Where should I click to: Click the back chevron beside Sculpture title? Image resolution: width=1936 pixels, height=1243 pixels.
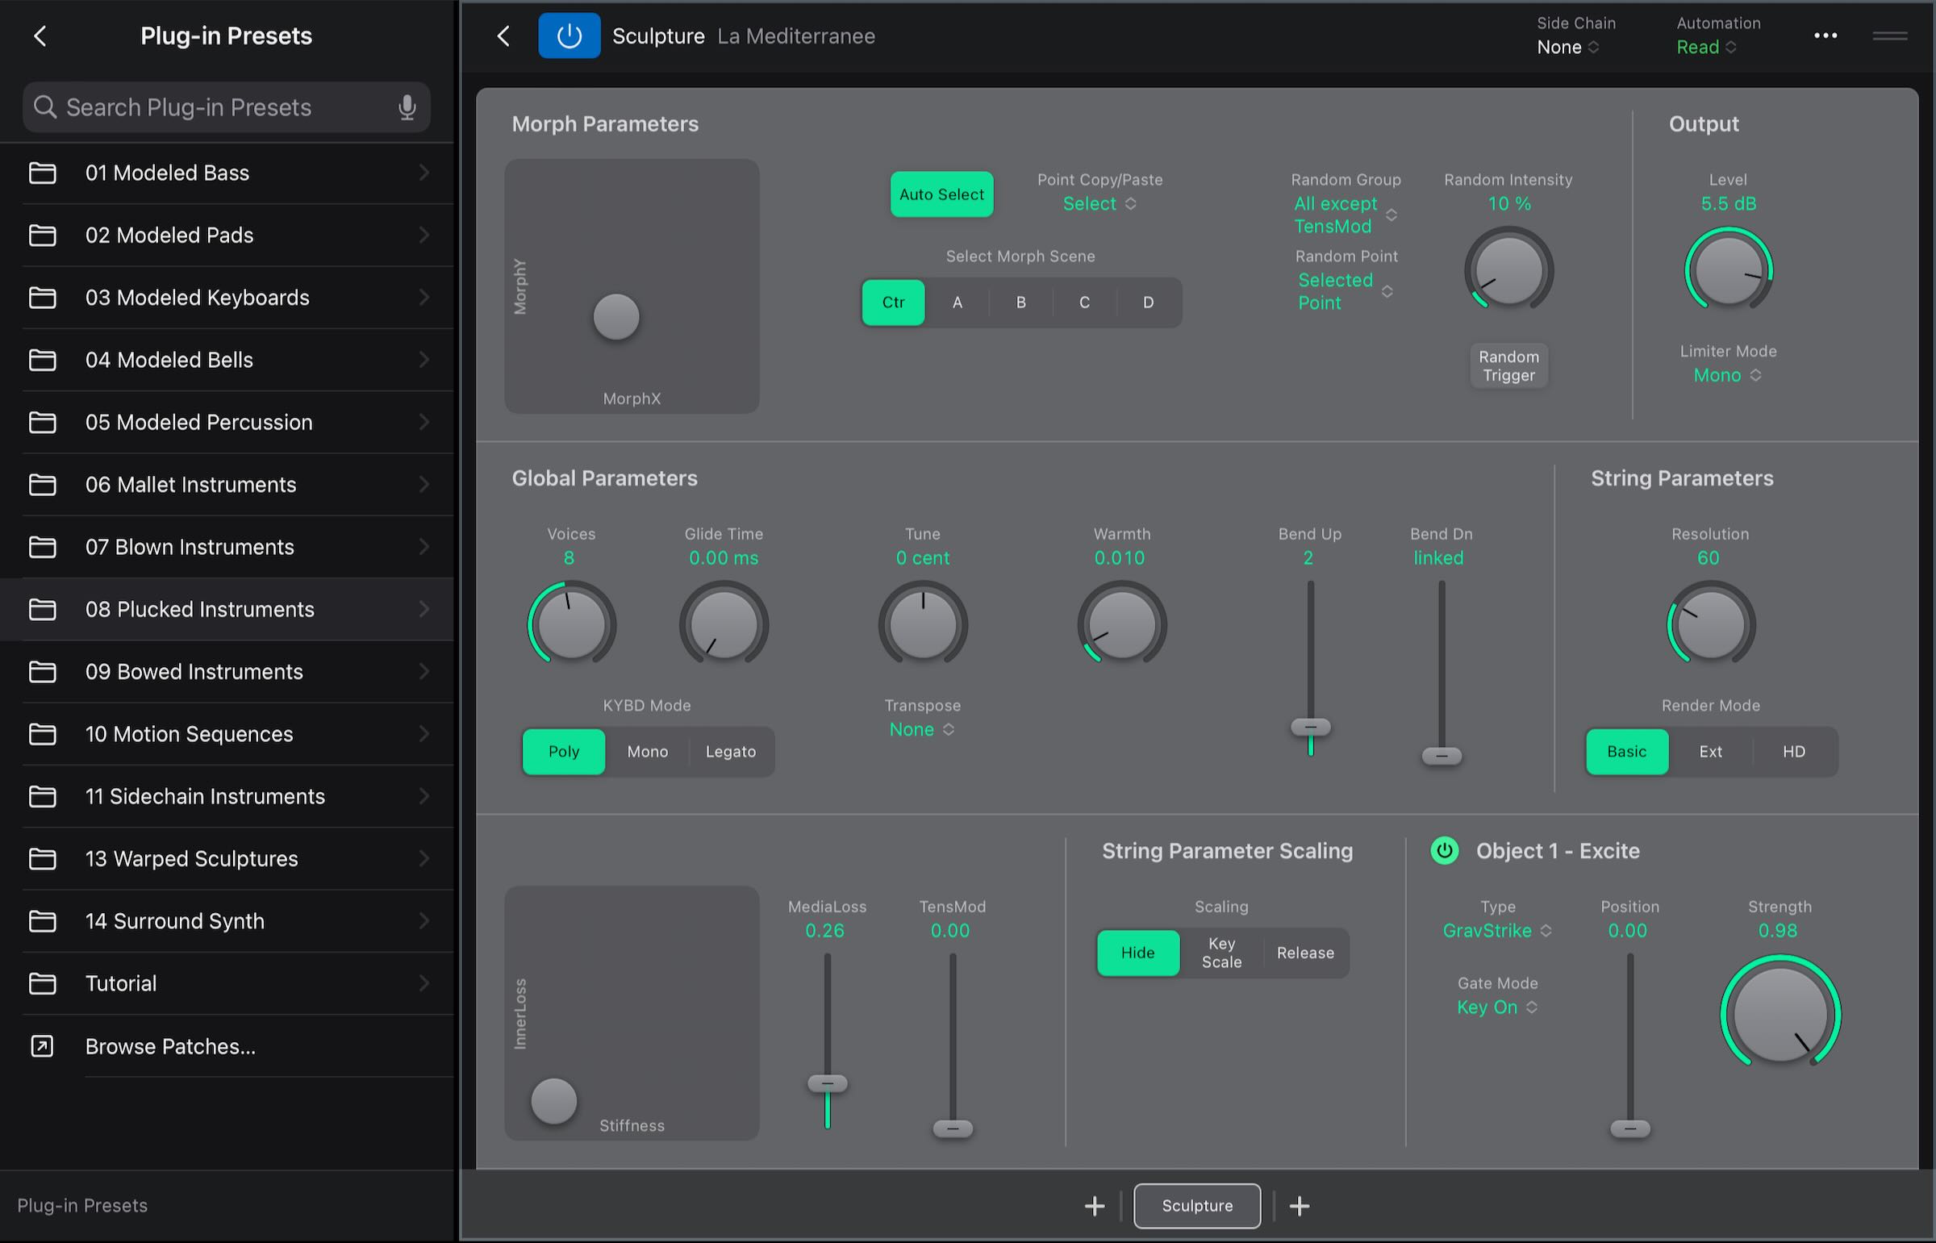(503, 35)
